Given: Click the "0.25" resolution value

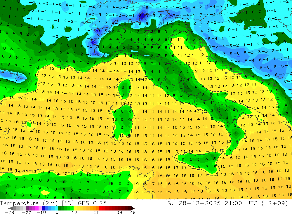Looking at the screenshot, I should pyautogui.click(x=100, y=203).
